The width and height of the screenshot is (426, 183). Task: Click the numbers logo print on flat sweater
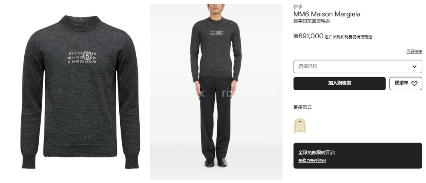point(82,57)
